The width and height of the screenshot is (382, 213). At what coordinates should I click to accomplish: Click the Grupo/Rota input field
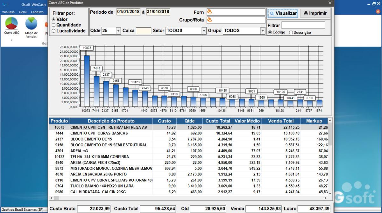[236, 20]
